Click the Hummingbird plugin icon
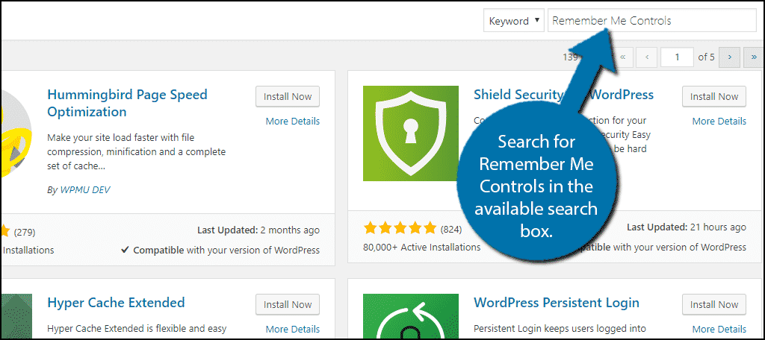Viewport: 765px width, 340px height. tap(16, 133)
